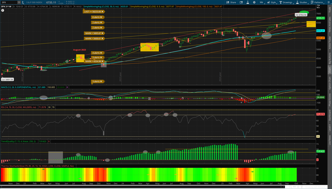Click the symbol link chain icon
The image size is (332, 189).
point(23,2)
